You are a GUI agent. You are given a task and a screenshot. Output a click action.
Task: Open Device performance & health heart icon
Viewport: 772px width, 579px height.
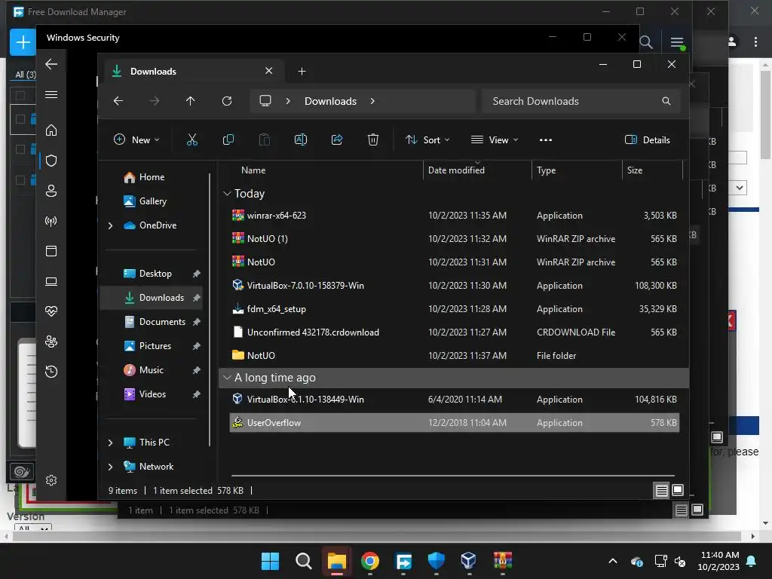51,311
